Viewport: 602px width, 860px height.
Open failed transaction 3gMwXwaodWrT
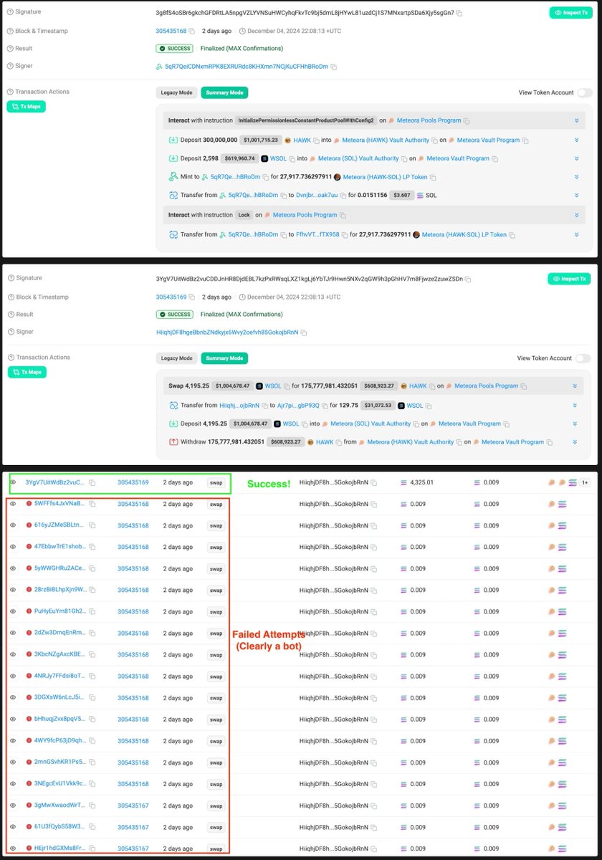[60, 805]
